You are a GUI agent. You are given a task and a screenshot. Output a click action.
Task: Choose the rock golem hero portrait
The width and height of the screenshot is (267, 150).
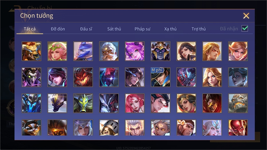tap(238, 103)
